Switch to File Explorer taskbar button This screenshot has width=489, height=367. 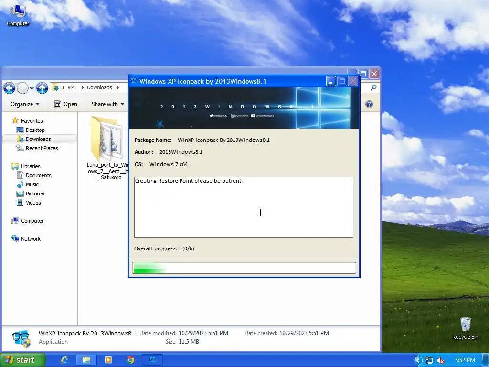(86, 360)
